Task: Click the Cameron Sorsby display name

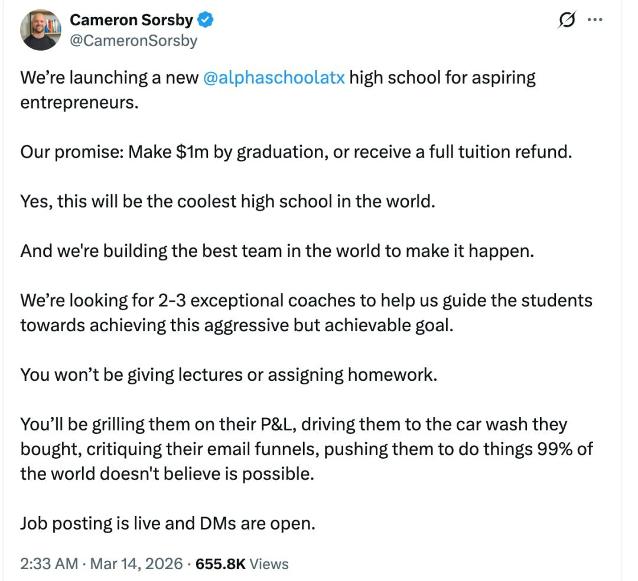Action: click(x=131, y=20)
